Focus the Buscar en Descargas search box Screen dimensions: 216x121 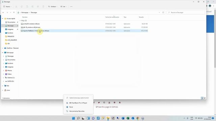click(x=186, y=12)
